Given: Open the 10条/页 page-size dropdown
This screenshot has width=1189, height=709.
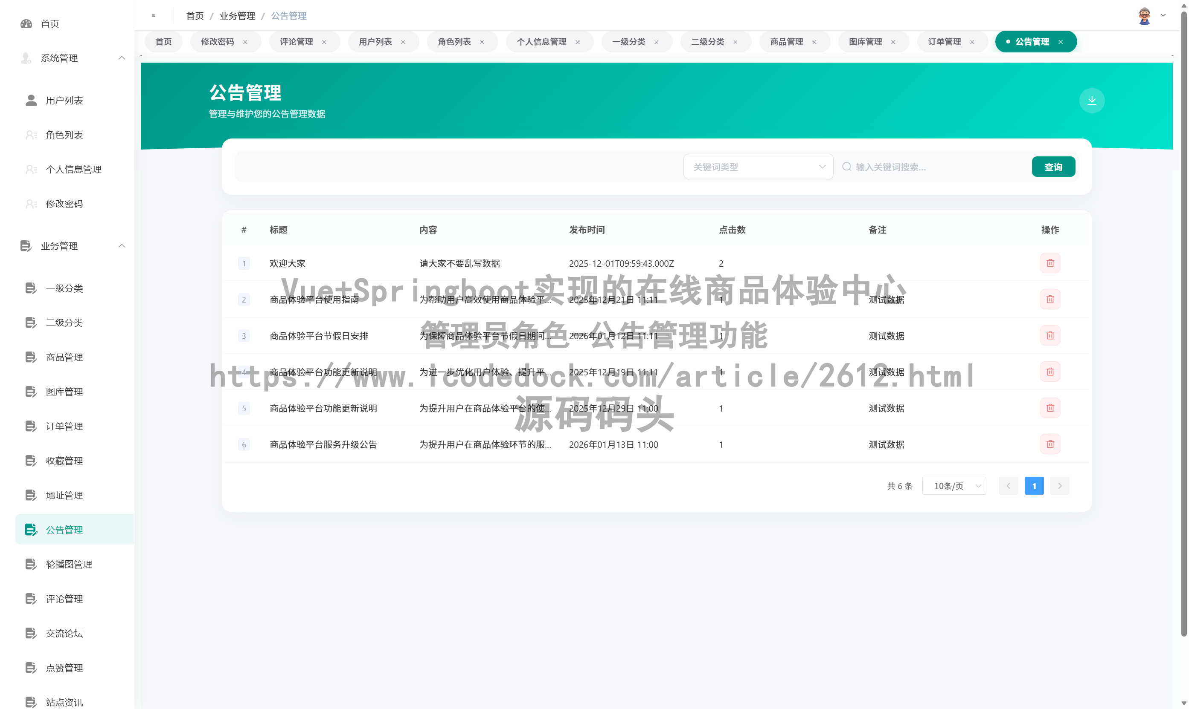Looking at the screenshot, I should coord(954,485).
